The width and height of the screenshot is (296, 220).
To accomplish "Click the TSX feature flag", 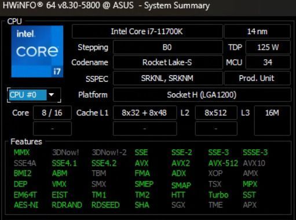I will coord(215,184).
